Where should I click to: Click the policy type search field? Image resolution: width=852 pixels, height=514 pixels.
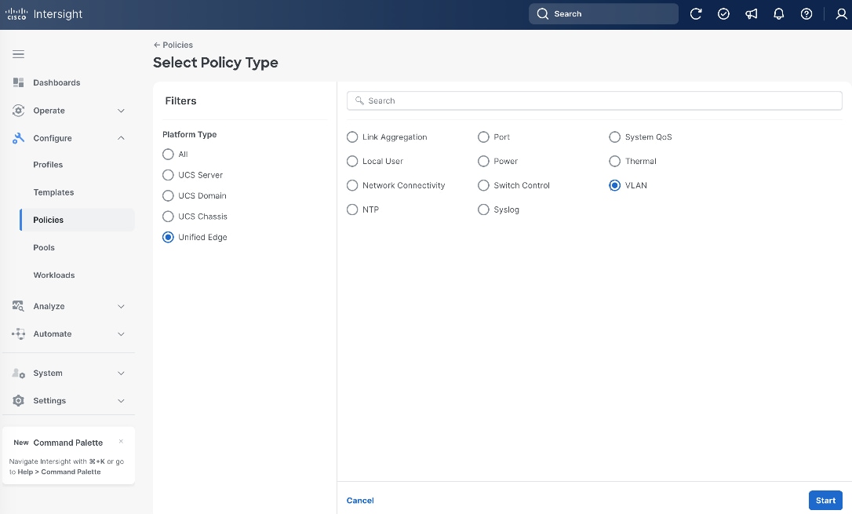coord(595,100)
